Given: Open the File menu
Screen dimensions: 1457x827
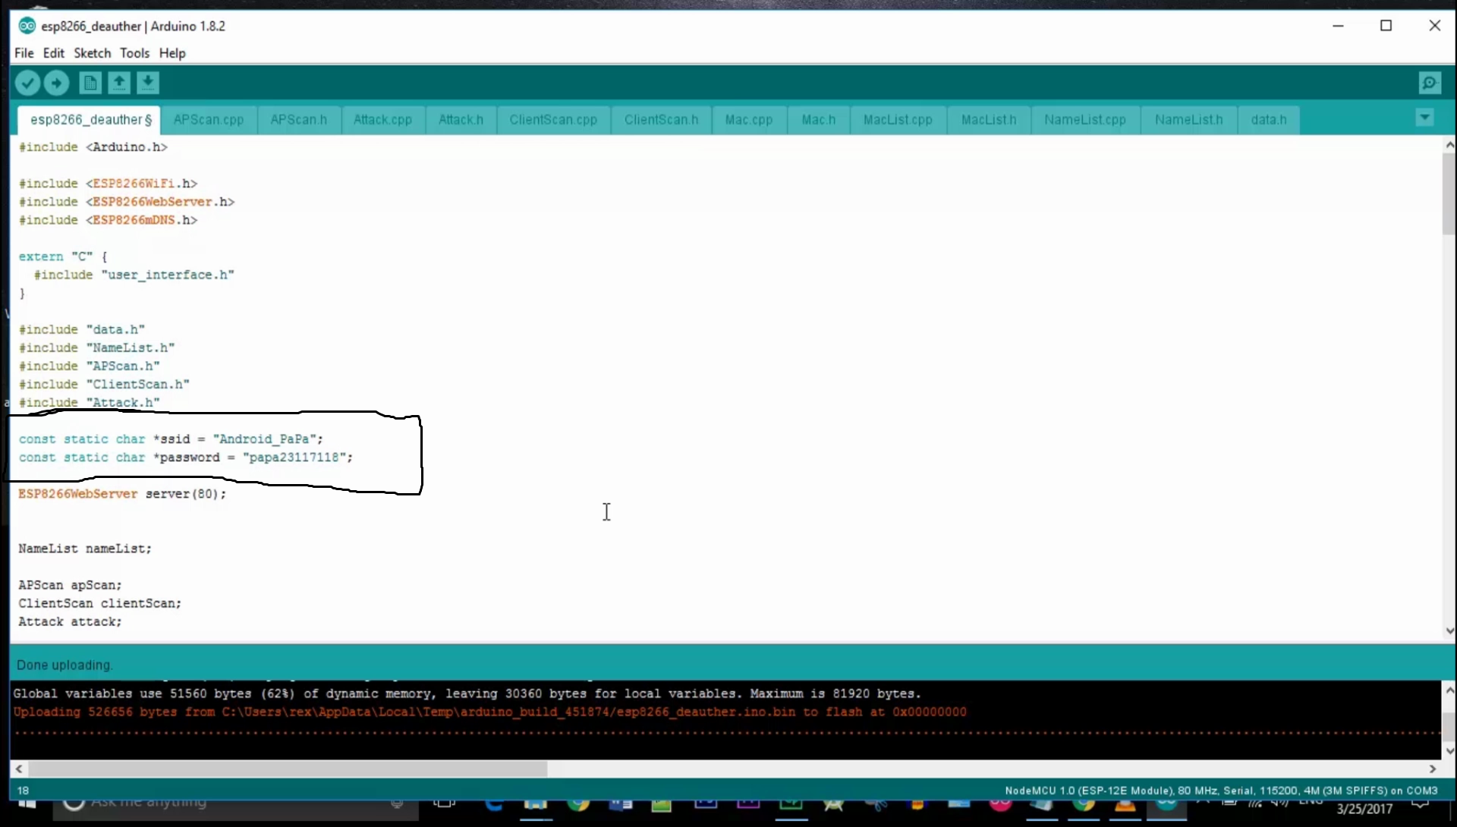Looking at the screenshot, I should [x=24, y=53].
